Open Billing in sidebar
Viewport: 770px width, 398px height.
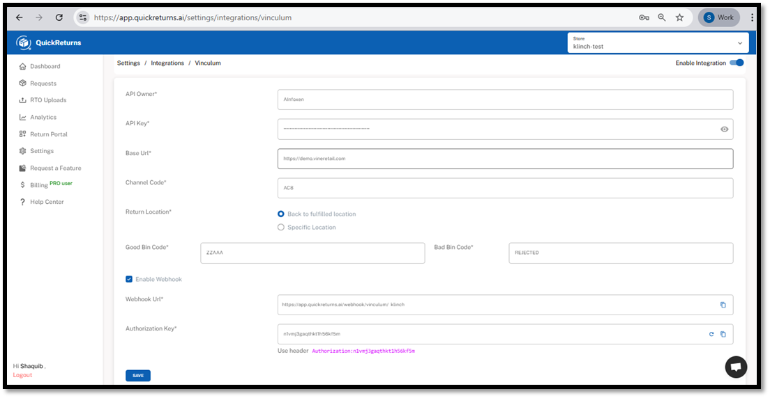[x=39, y=185]
